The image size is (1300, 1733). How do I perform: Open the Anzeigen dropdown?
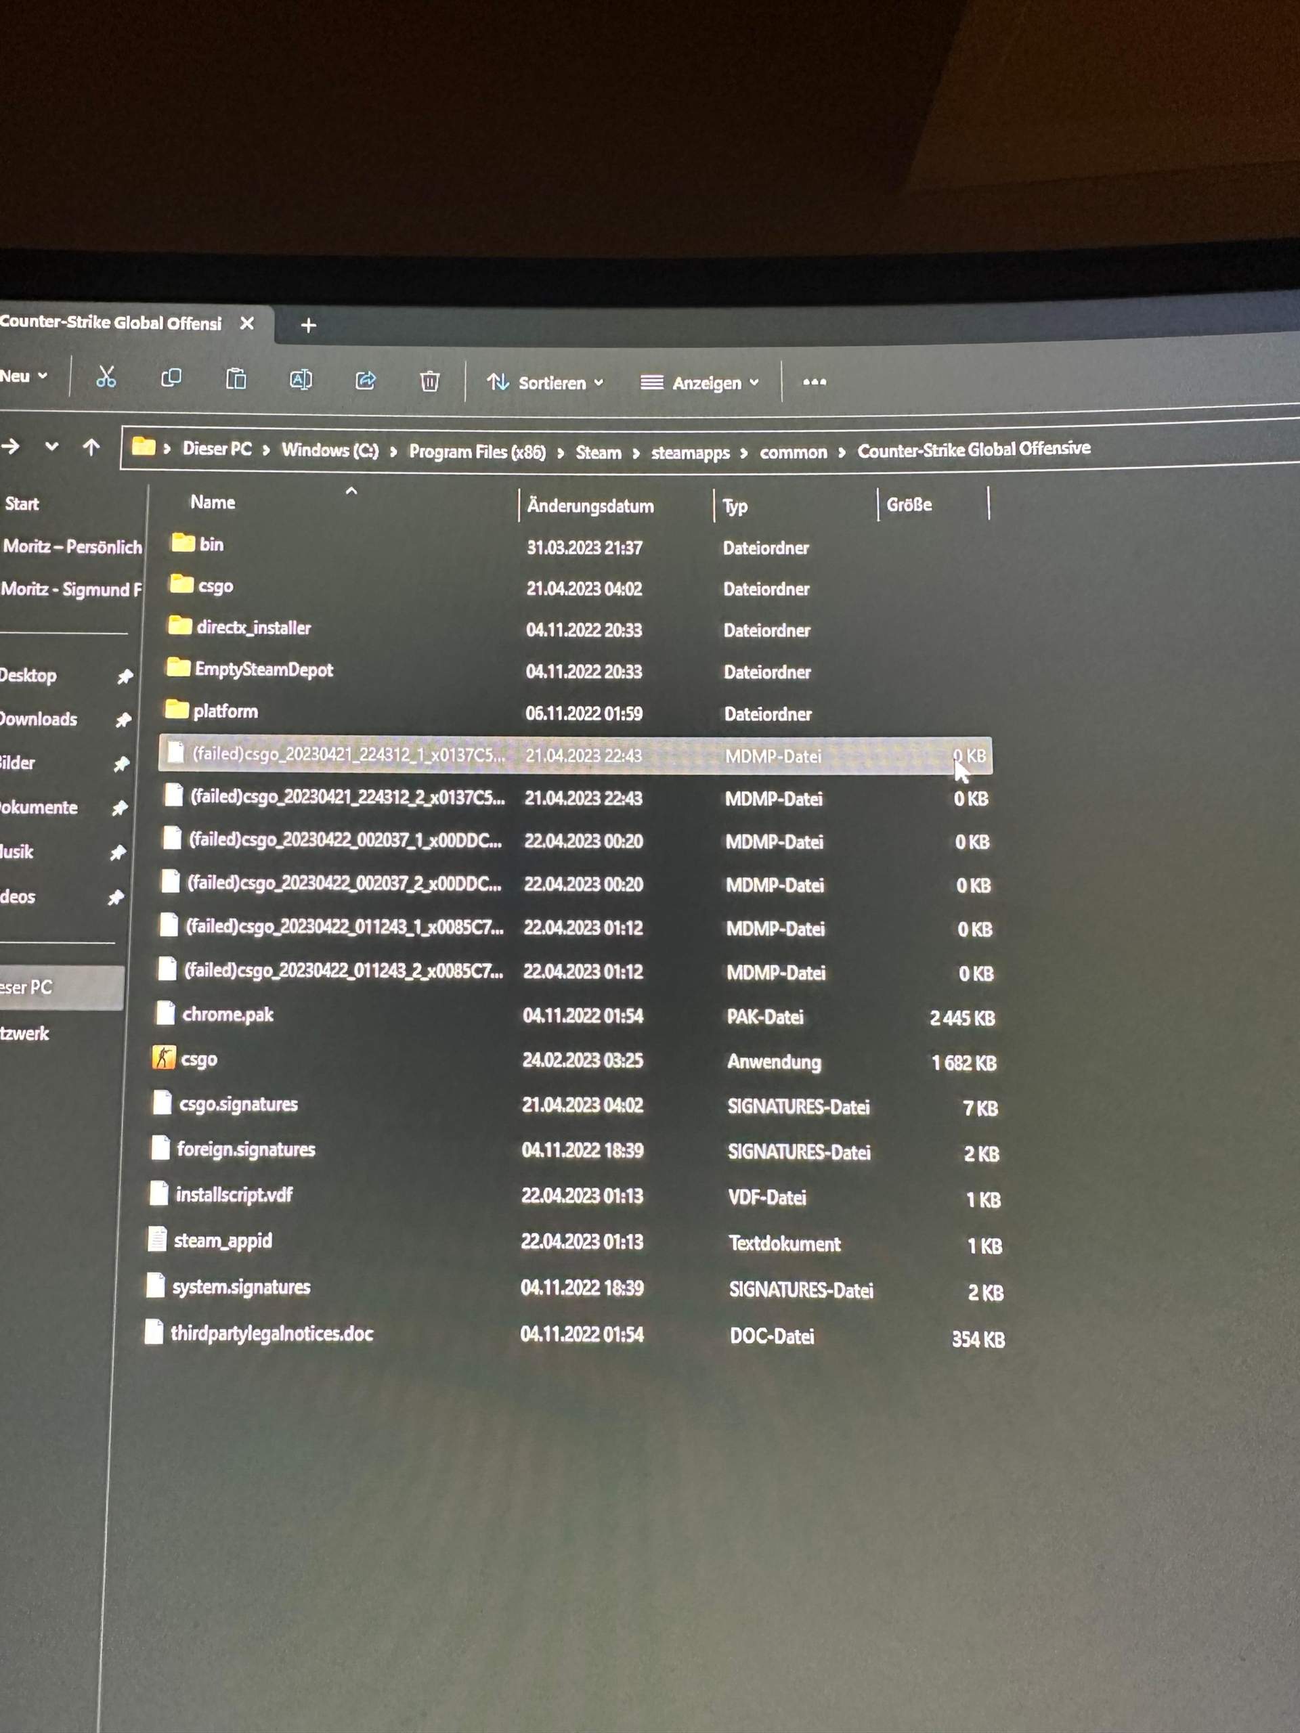(699, 383)
